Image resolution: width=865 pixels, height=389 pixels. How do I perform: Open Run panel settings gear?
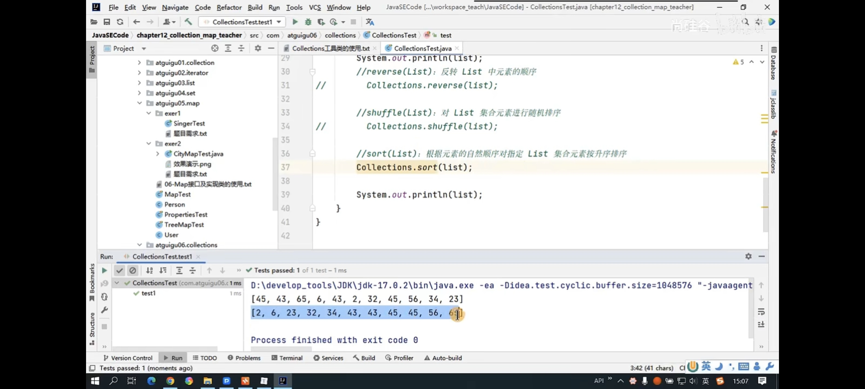click(x=748, y=256)
